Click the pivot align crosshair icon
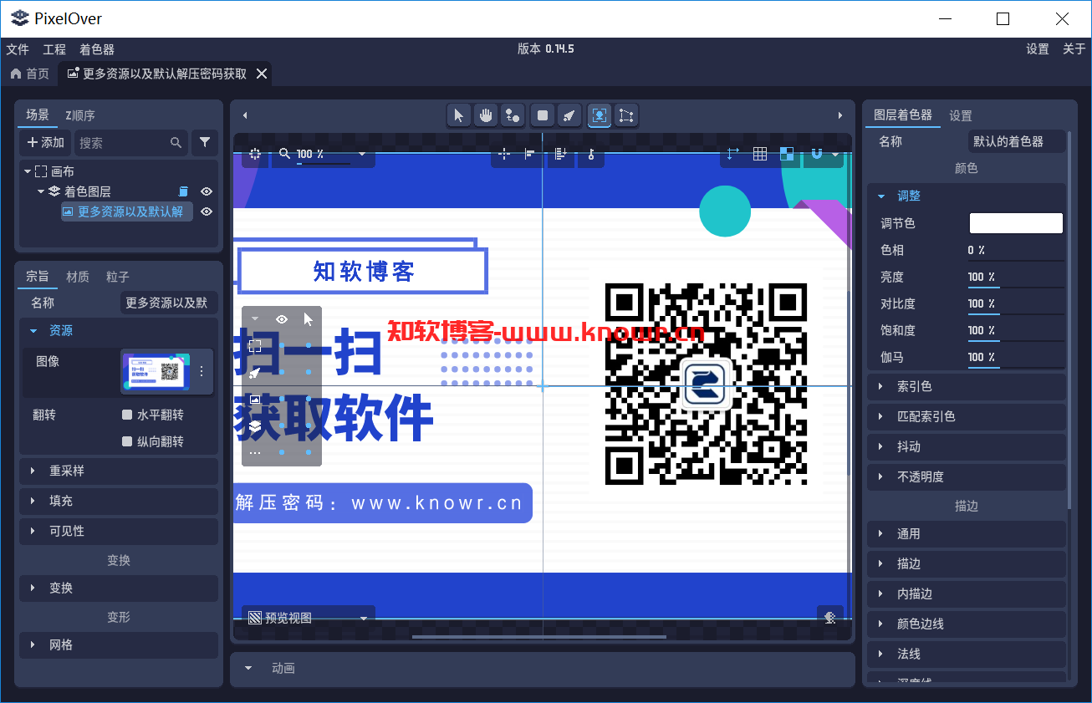The width and height of the screenshot is (1092, 703). click(504, 154)
